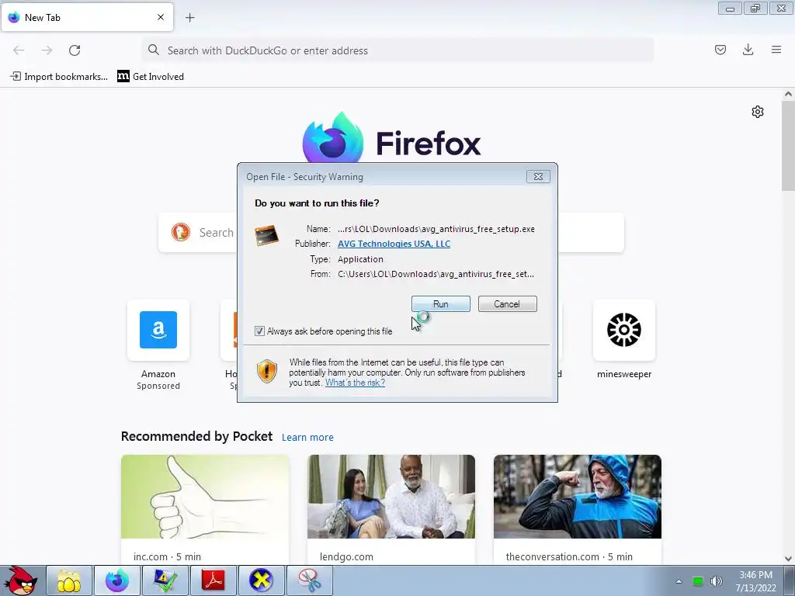This screenshot has width=795, height=596.
Task: Minimize the Firefox window
Action: pyautogui.click(x=730, y=9)
